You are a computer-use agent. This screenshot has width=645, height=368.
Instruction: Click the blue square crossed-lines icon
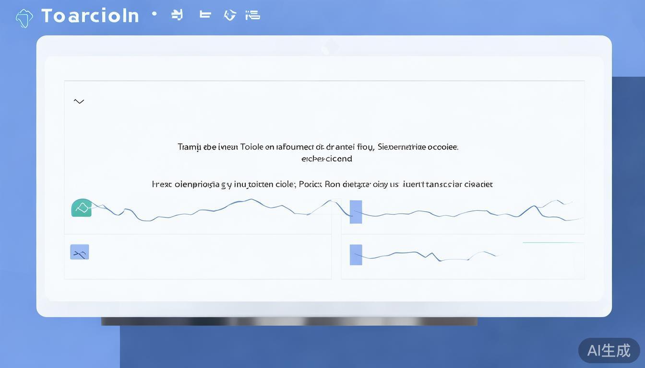tap(80, 252)
